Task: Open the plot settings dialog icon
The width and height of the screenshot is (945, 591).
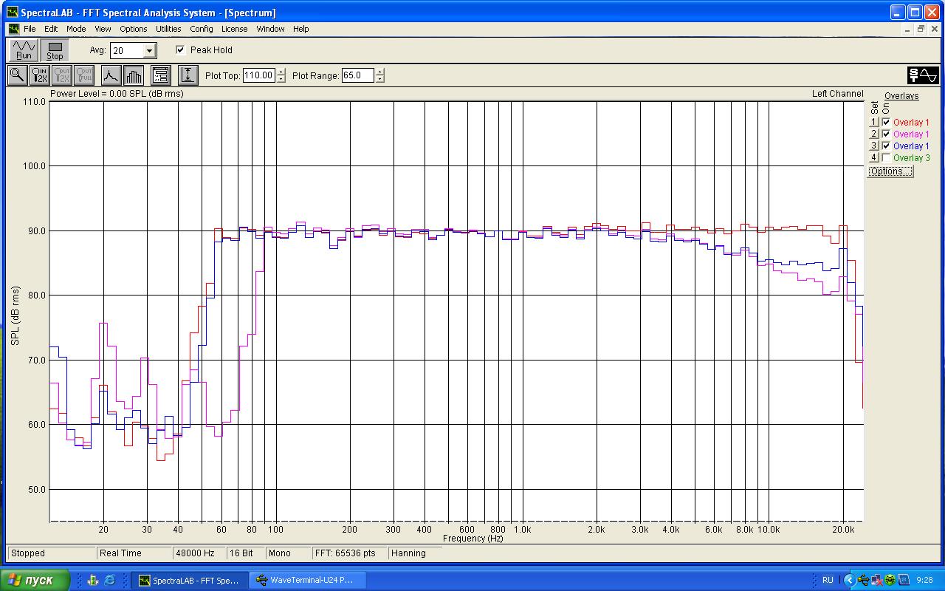Action: 160,75
